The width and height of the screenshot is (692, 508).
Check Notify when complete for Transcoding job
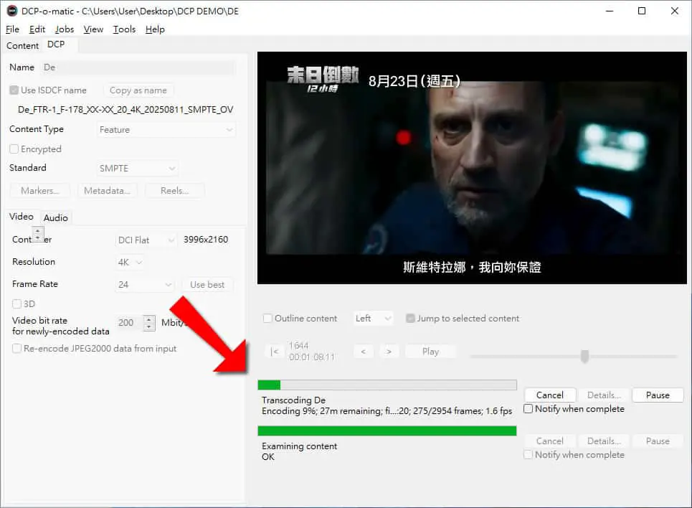tap(529, 409)
